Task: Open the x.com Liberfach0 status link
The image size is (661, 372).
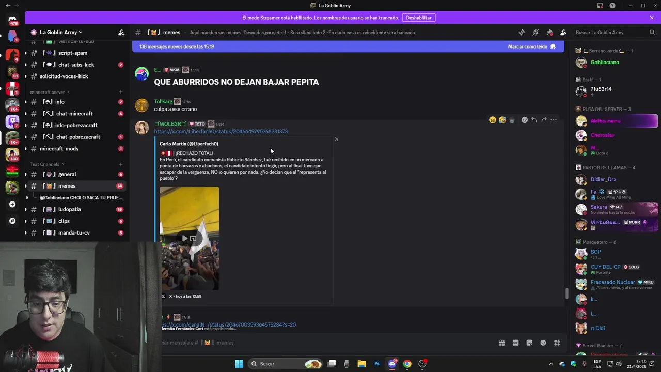Action: (221, 131)
